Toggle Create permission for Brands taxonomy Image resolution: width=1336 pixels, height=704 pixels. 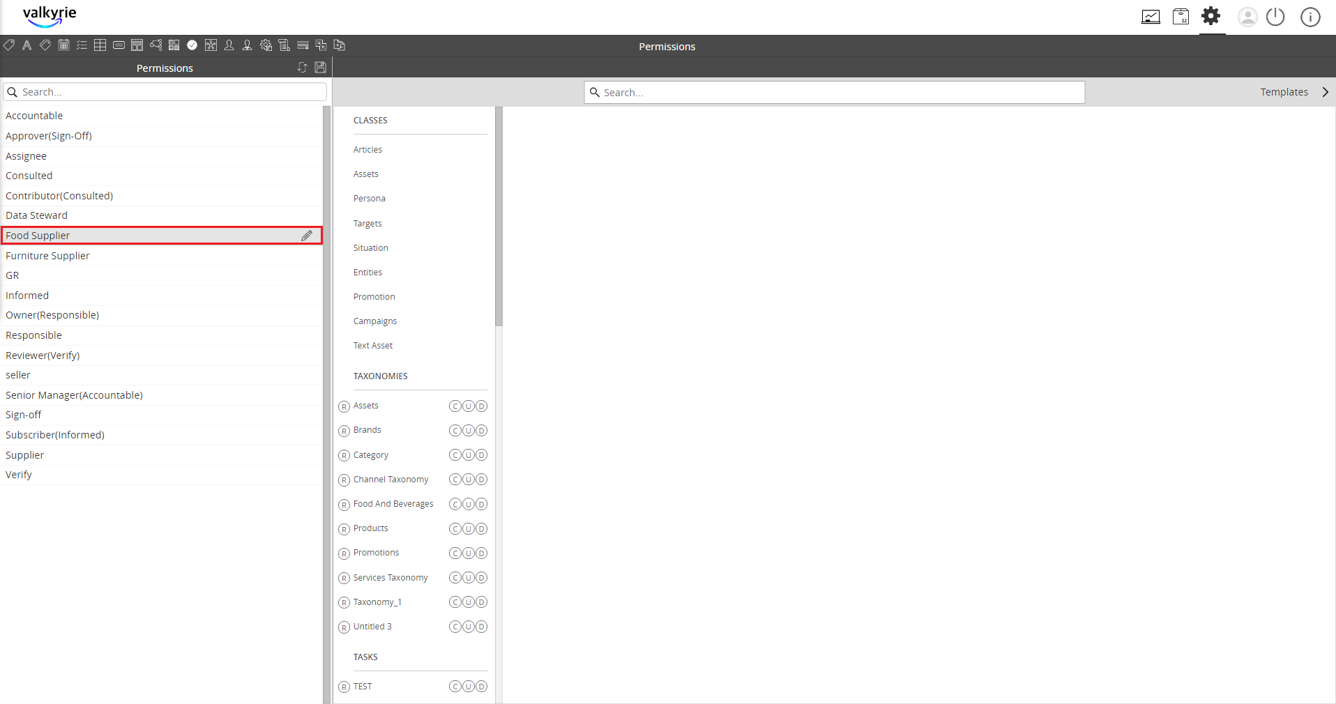(455, 431)
